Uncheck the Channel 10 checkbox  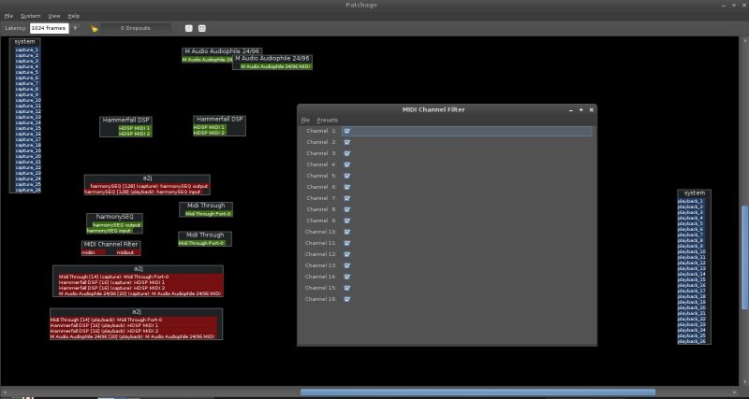(x=347, y=232)
